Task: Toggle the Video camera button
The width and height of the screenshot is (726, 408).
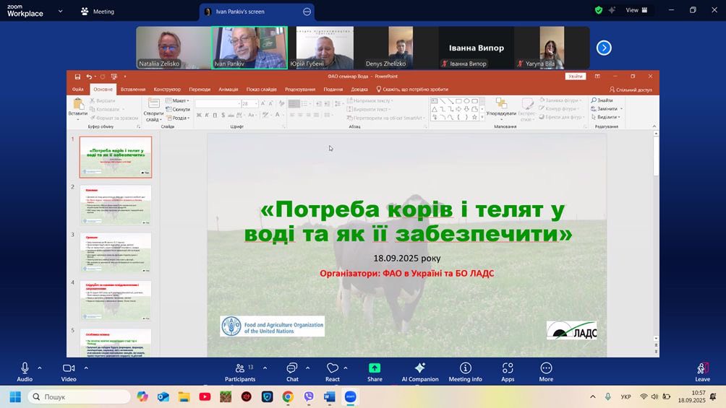Action: [x=69, y=371]
